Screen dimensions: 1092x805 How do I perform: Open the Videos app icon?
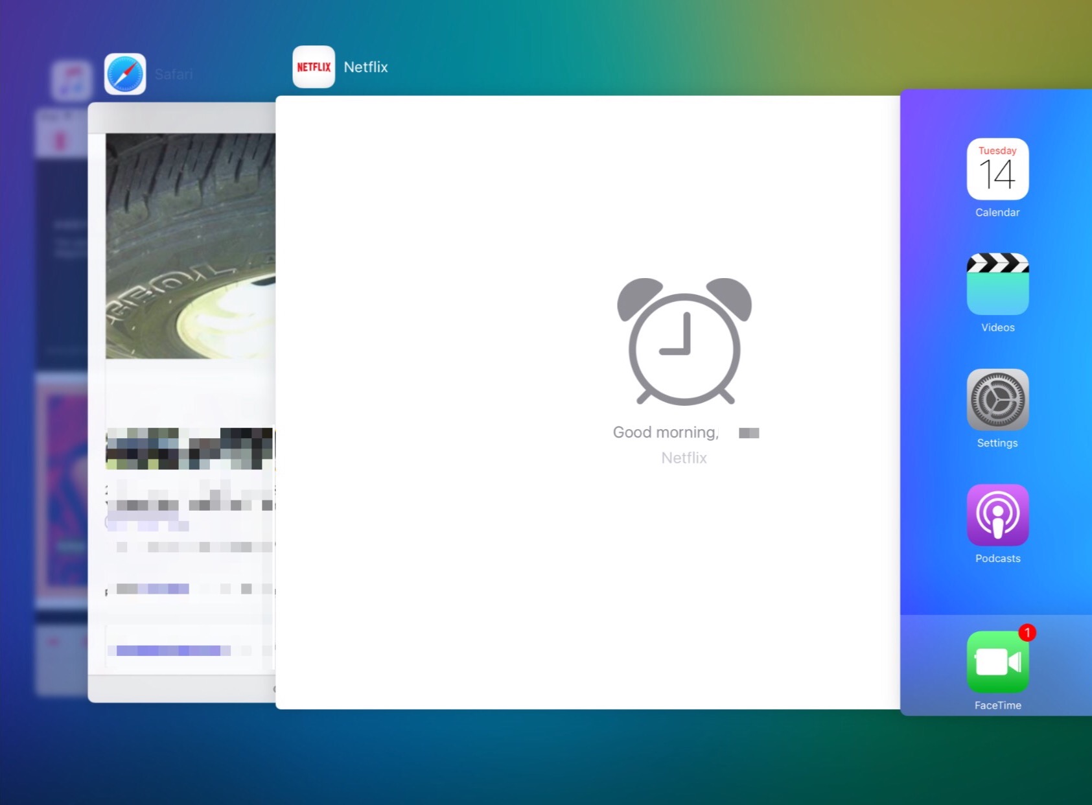(x=997, y=284)
